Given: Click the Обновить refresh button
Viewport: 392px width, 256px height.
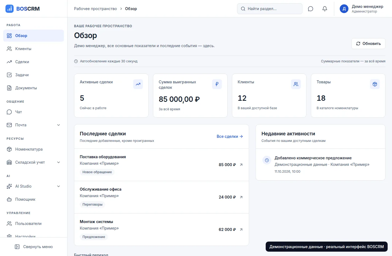Looking at the screenshot, I should [x=368, y=44].
